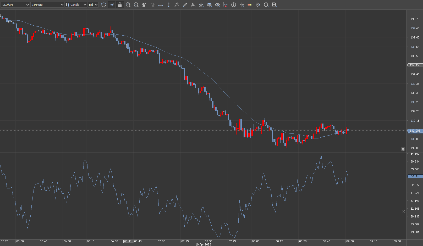Select the text annotation tool
The width and height of the screenshot is (423, 246).
[x=193, y=5]
